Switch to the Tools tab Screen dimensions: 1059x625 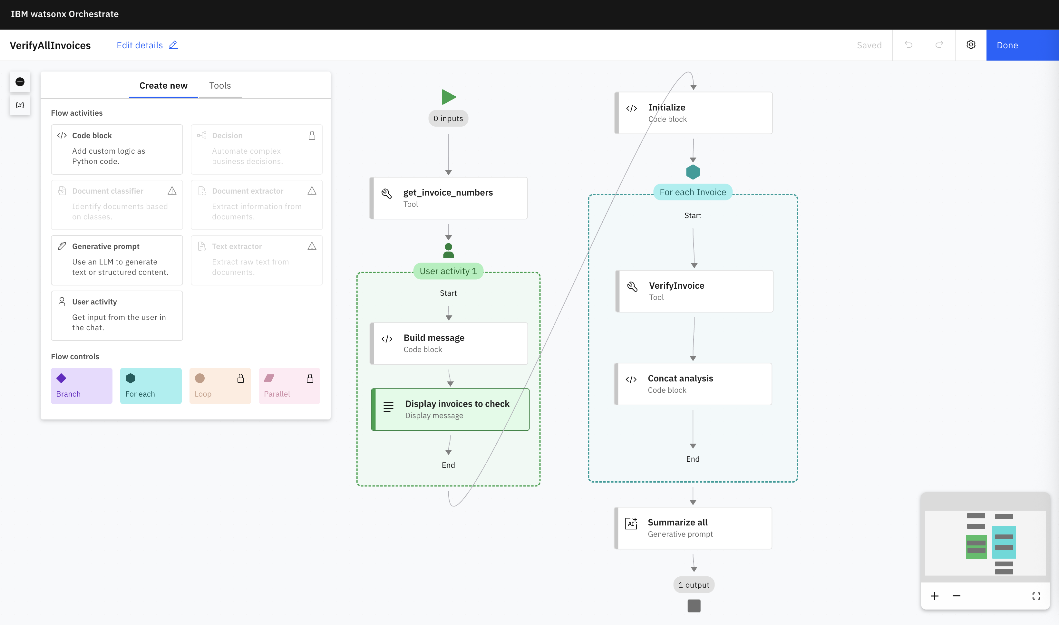coord(220,85)
